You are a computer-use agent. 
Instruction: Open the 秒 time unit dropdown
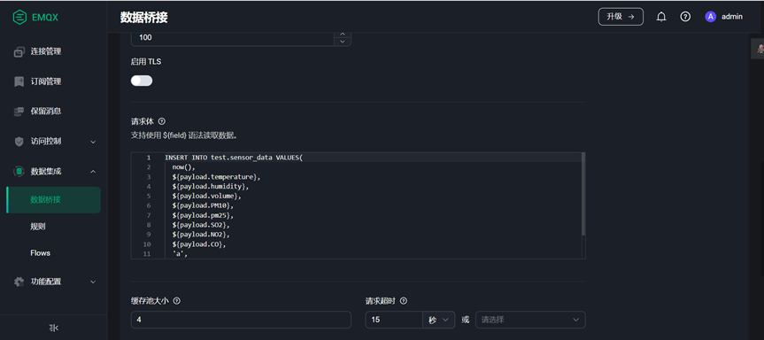(438, 320)
